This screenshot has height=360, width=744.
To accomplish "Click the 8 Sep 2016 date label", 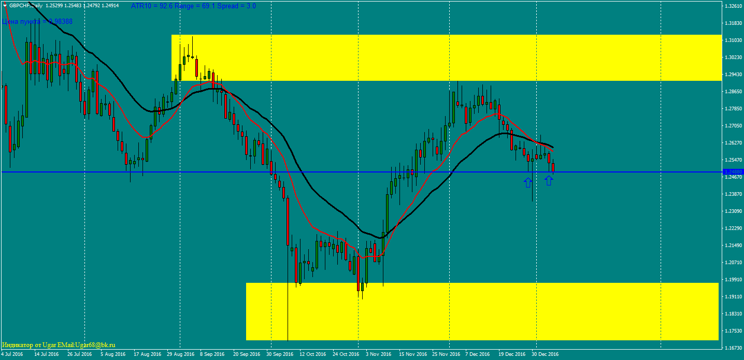I will point(212,354).
